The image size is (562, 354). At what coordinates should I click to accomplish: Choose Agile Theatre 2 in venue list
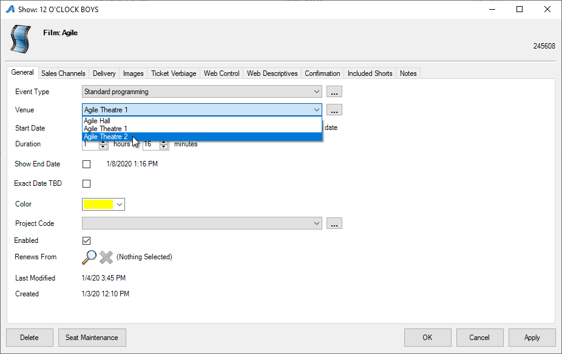(x=202, y=137)
